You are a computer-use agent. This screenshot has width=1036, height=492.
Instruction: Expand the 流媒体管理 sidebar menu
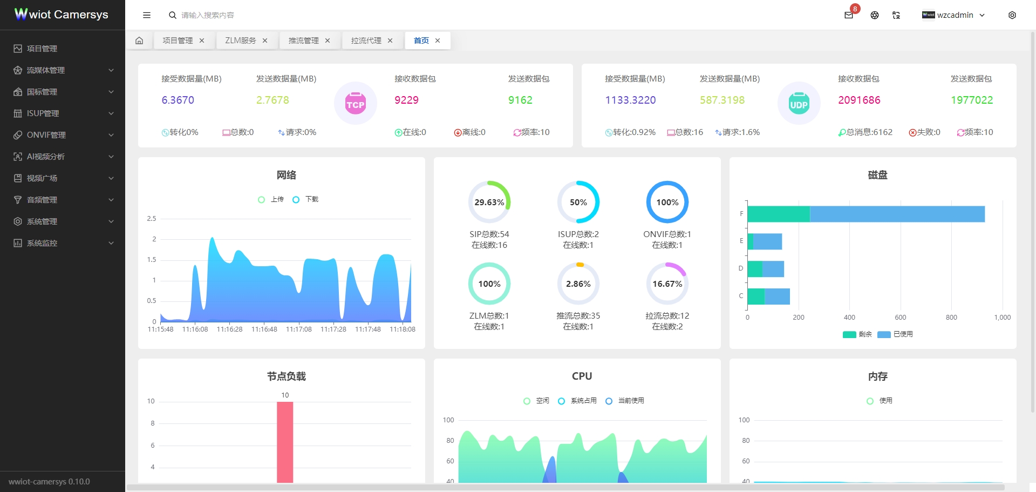tap(63, 70)
